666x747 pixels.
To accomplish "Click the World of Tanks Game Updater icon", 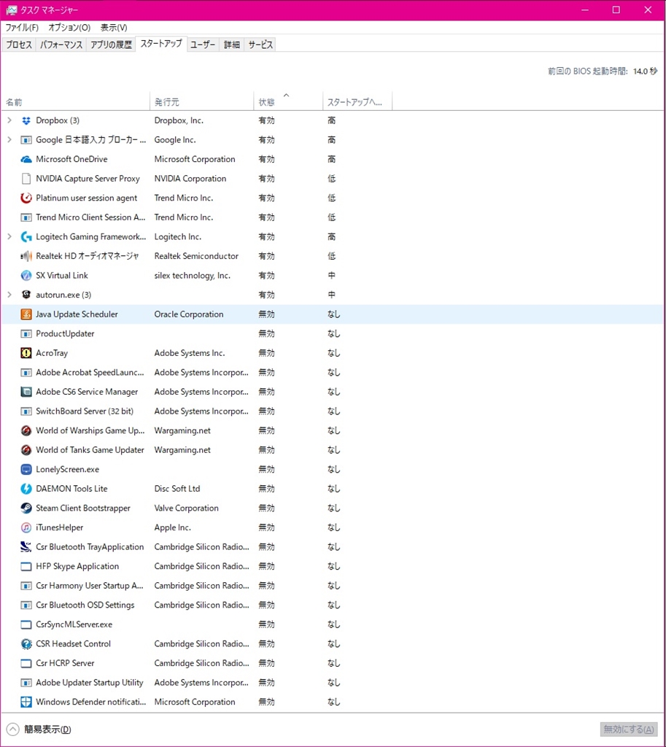I will coord(26,449).
